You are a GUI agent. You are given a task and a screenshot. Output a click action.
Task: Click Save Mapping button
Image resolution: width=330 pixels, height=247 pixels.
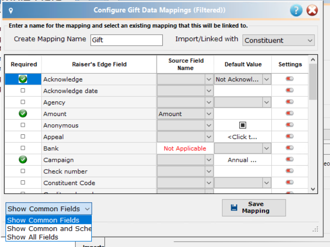pyautogui.click(x=254, y=208)
